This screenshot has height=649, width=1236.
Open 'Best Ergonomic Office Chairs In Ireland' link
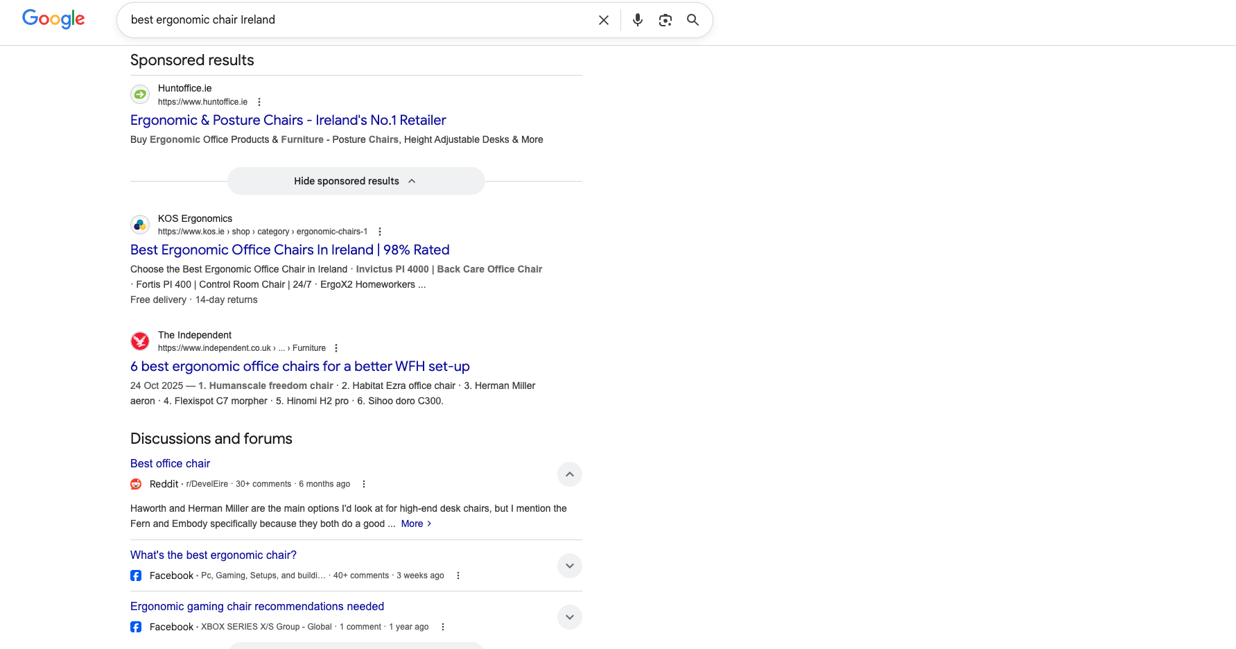(x=290, y=250)
